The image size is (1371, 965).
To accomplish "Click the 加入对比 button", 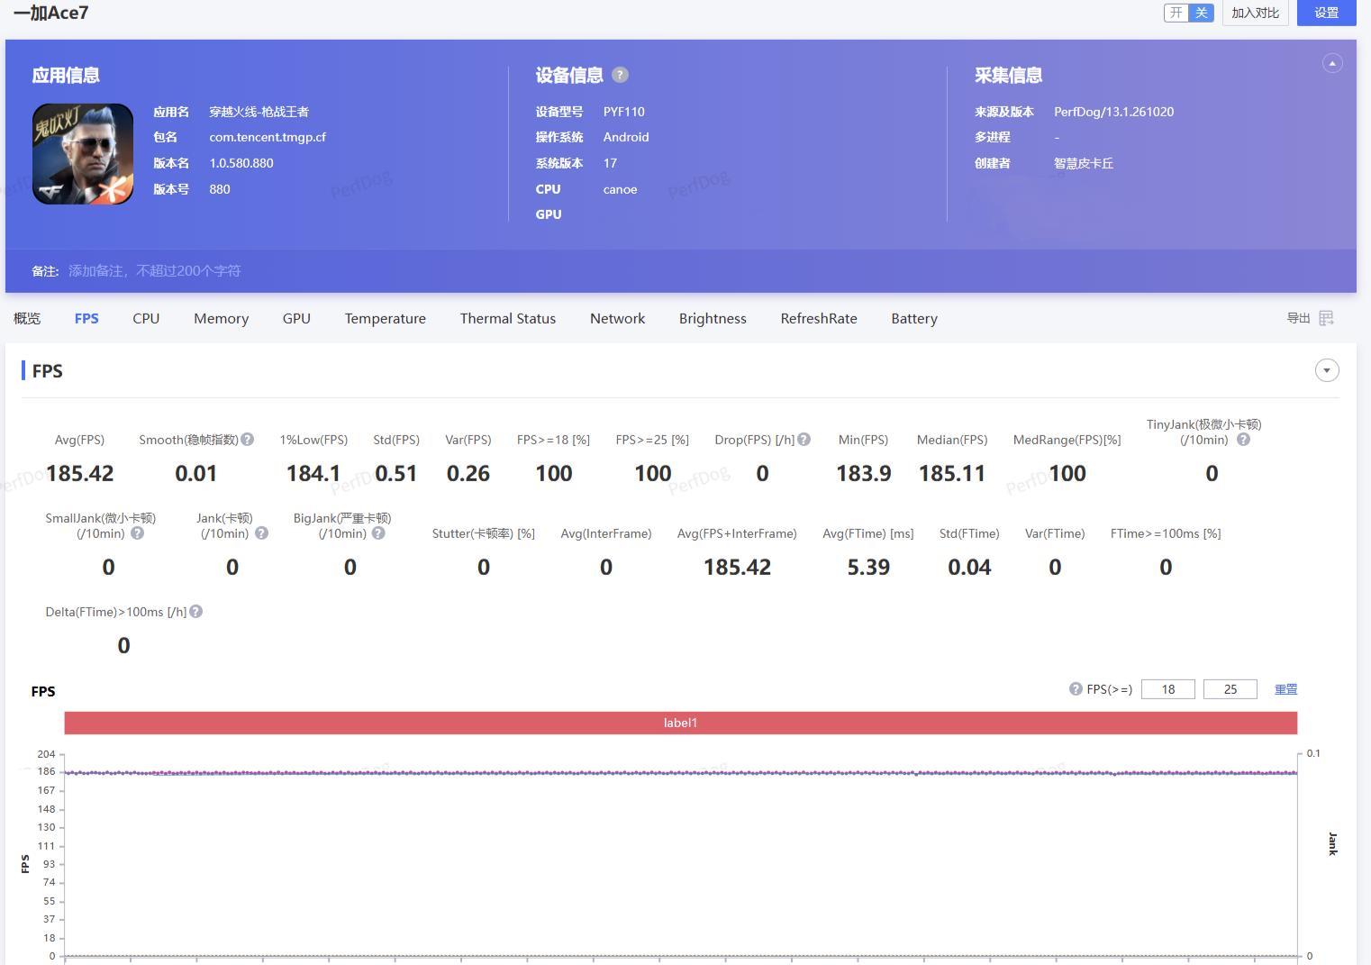I will (x=1256, y=13).
